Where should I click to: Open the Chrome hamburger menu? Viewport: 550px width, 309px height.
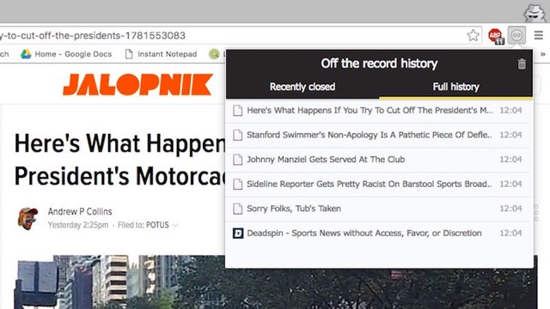pyautogui.click(x=539, y=35)
